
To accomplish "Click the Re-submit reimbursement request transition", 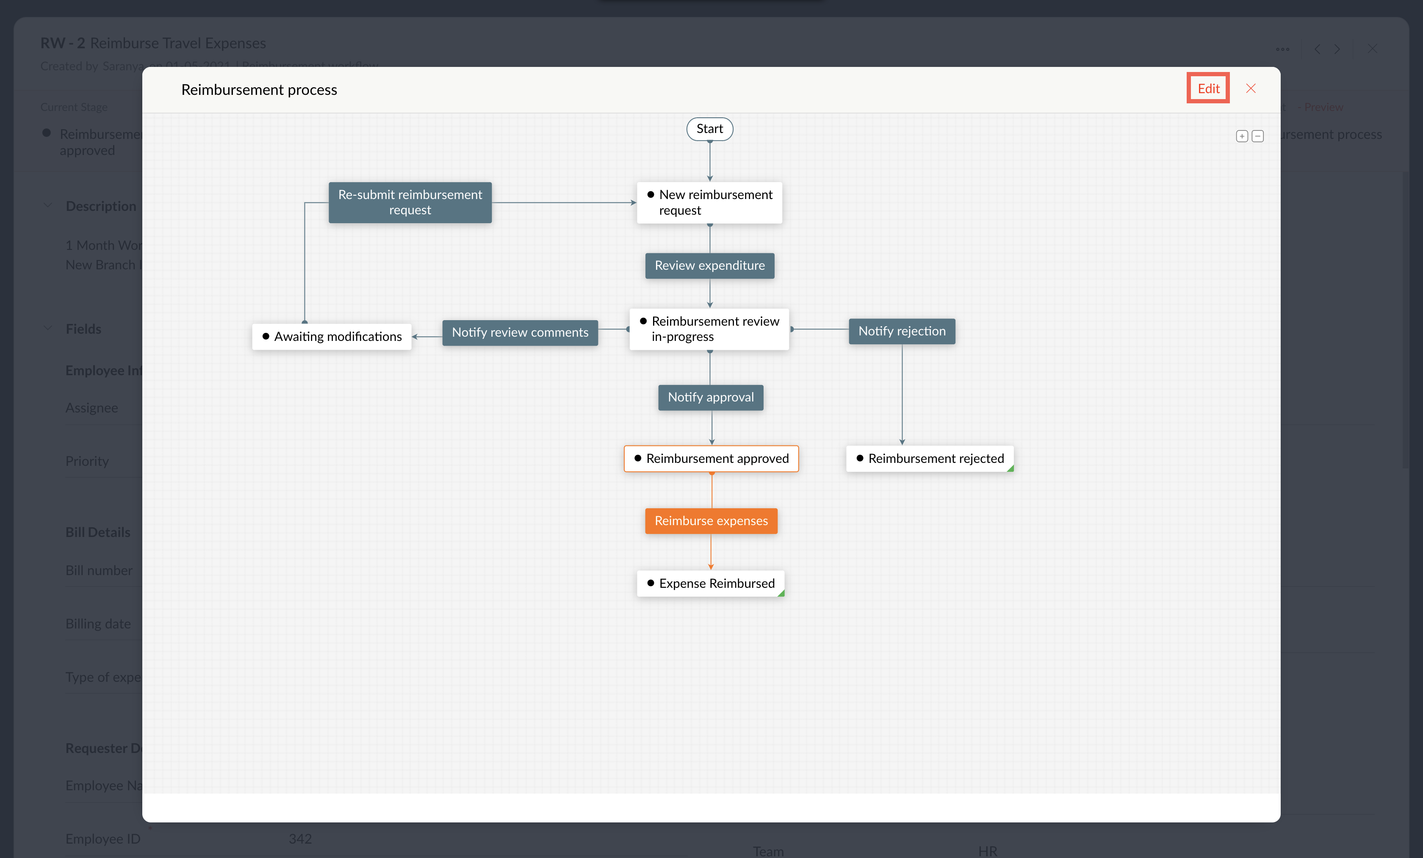I will (410, 203).
